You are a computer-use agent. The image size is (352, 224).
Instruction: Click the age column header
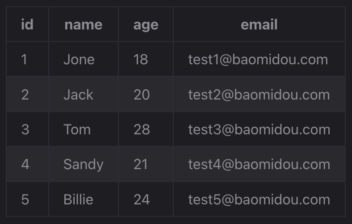(x=146, y=24)
